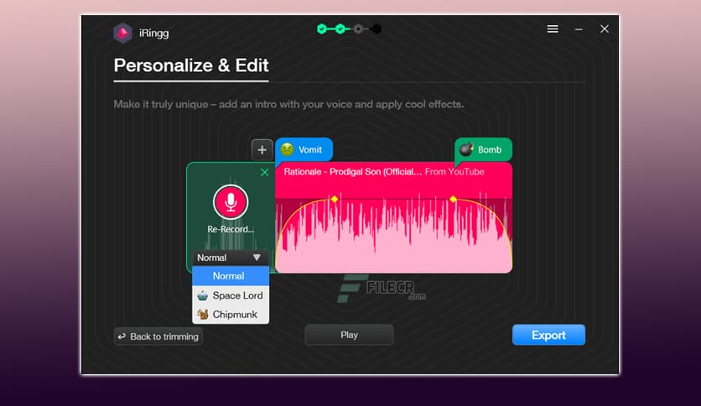
Task: Click the right fade-out diamond marker
Action: pos(453,199)
